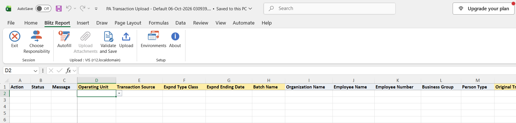Open Environments setup

153,39
